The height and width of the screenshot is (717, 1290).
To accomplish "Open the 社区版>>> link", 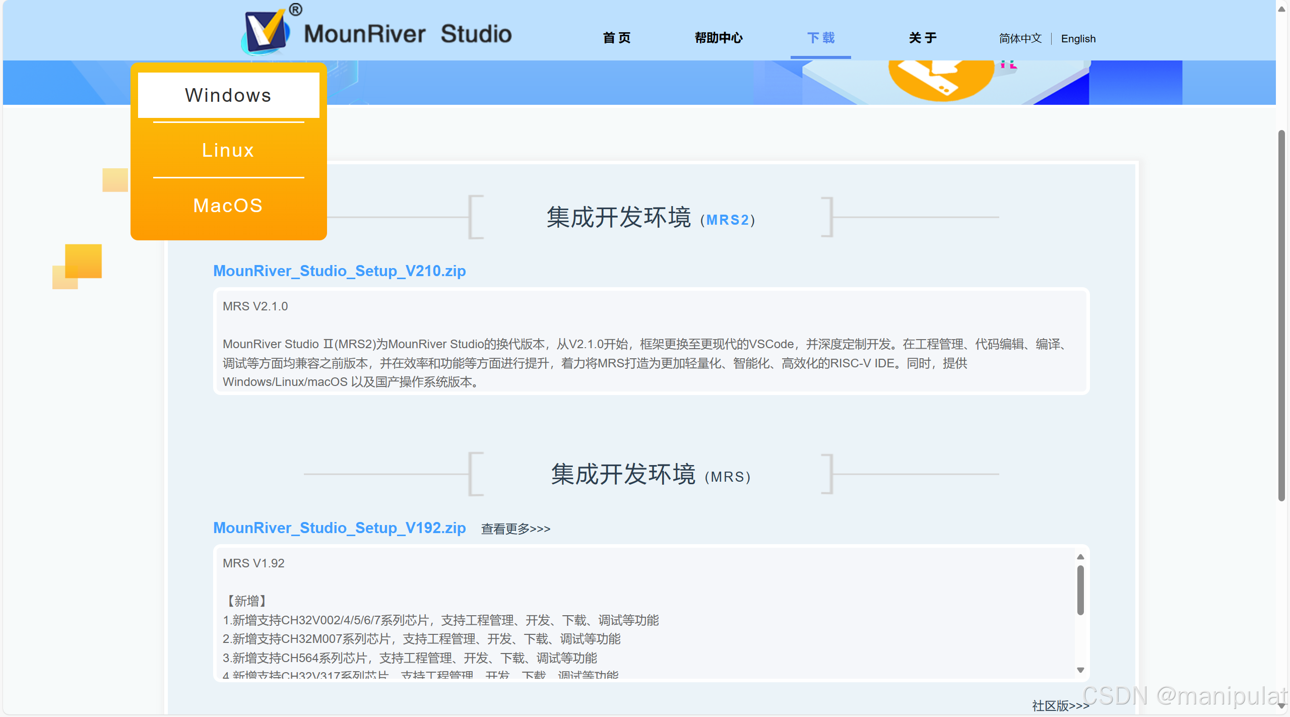I will coord(1060,705).
